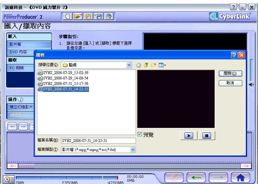258x184 pixels.
Task: Click the vertical volume slider
Action: [251, 70]
